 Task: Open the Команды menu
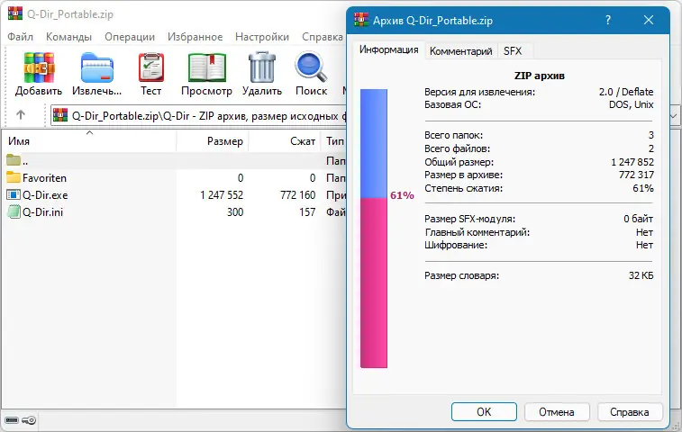tap(68, 37)
